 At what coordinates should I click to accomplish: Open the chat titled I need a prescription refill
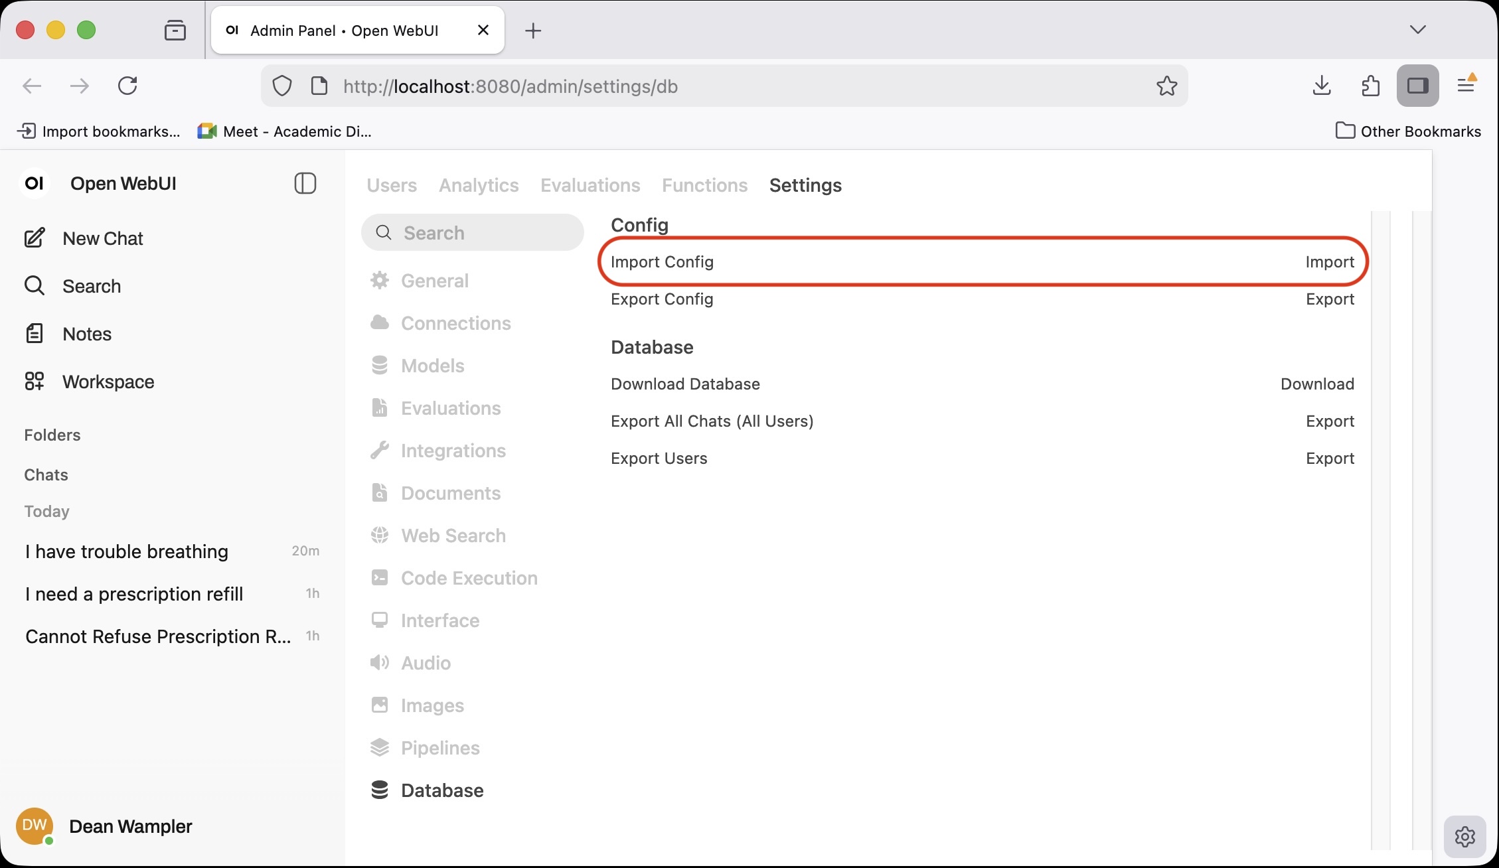point(133,594)
